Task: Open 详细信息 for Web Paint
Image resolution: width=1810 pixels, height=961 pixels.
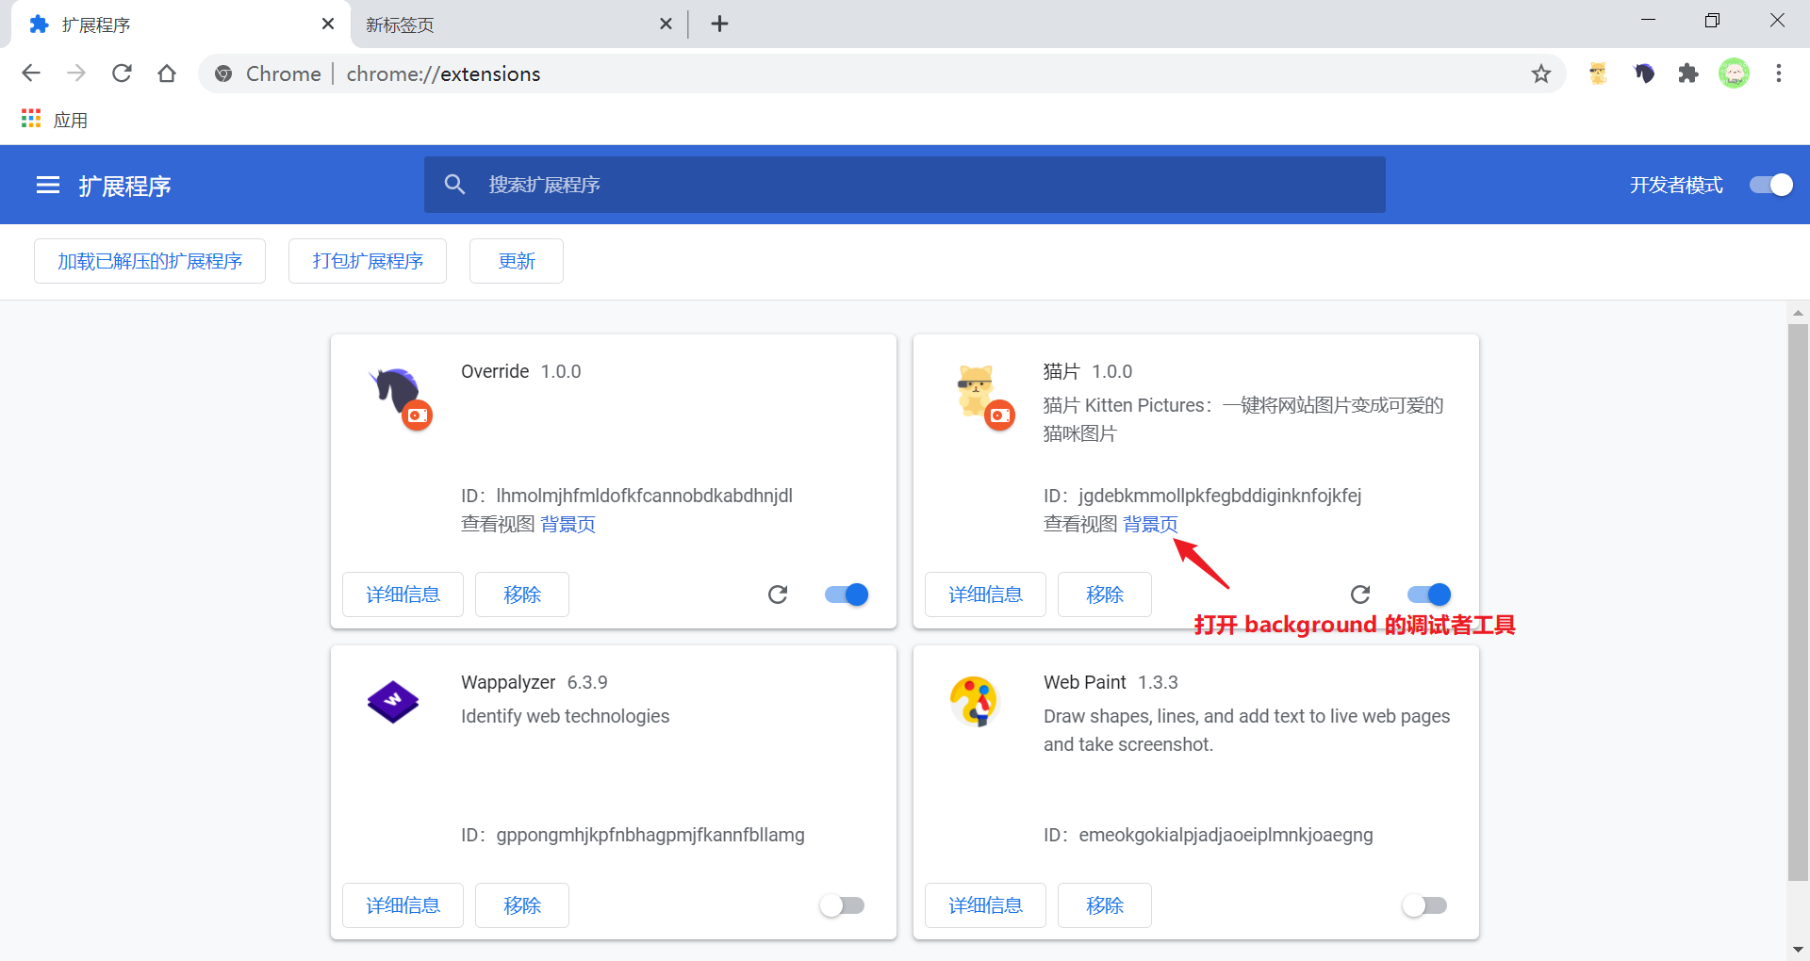Action: click(x=985, y=905)
